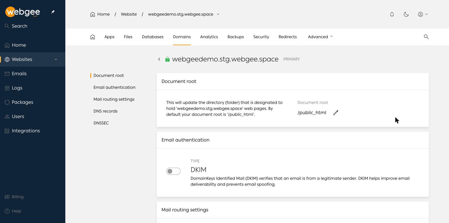
Task: Jump to Mail routing settings section
Action: click(114, 99)
